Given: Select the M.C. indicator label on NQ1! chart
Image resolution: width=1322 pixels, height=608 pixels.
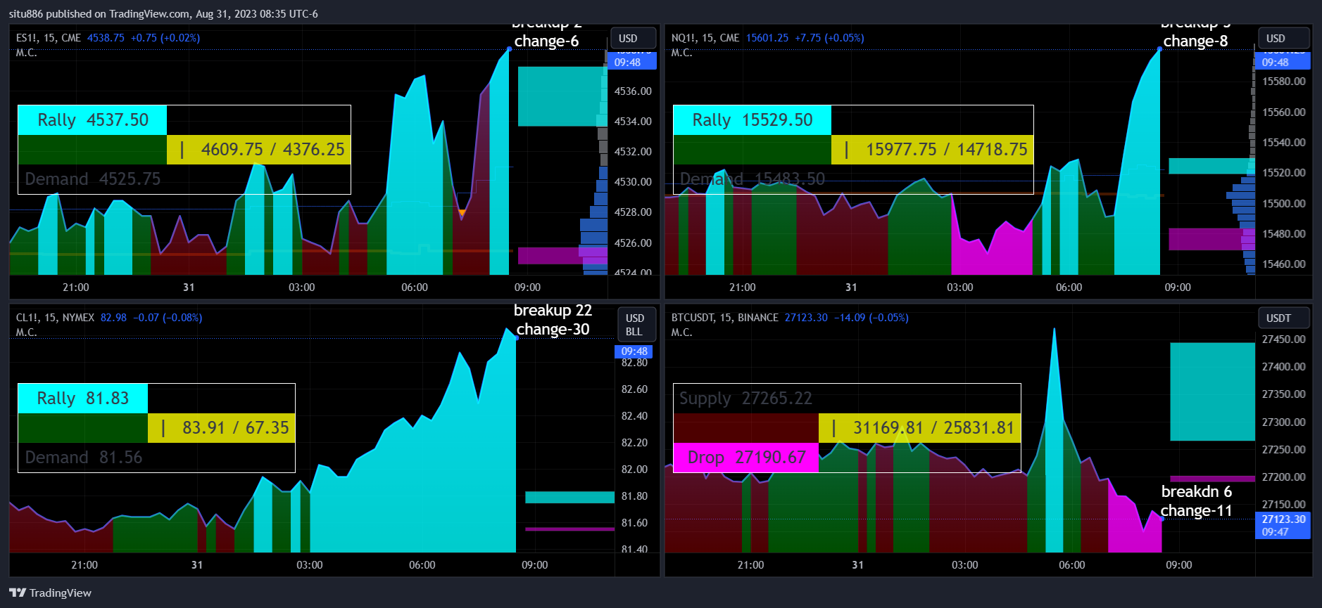Looking at the screenshot, I should pyautogui.click(x=681, y=53).
